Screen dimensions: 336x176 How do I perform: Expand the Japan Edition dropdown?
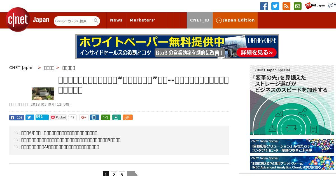pos(235,20)
